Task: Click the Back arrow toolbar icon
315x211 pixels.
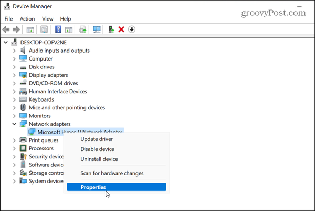Action: click(x=7, y=29)
